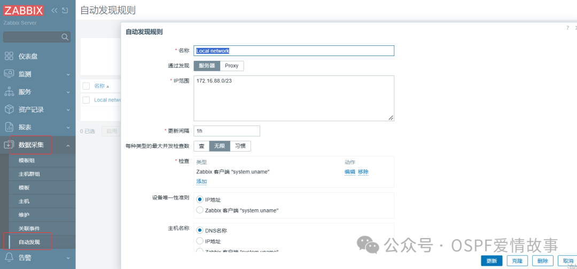Click the IP范围 text area
The width and height of the screenshot is (577, 269).
[294, 98]
